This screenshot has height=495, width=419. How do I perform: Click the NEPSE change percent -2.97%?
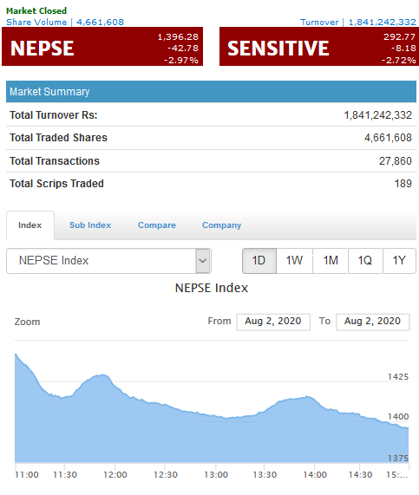point(181,60)
